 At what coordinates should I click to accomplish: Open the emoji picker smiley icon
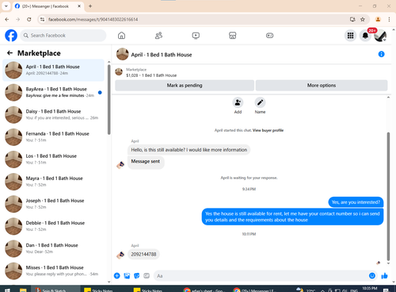click(x=372, y=276)
